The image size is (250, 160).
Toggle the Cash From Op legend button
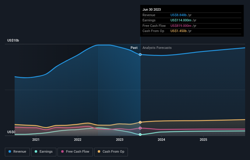tap(111, 152)
